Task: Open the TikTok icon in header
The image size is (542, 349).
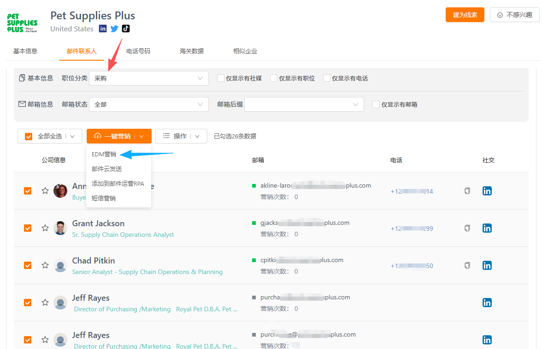Action: pyautogui.click(x=126, y=29)
